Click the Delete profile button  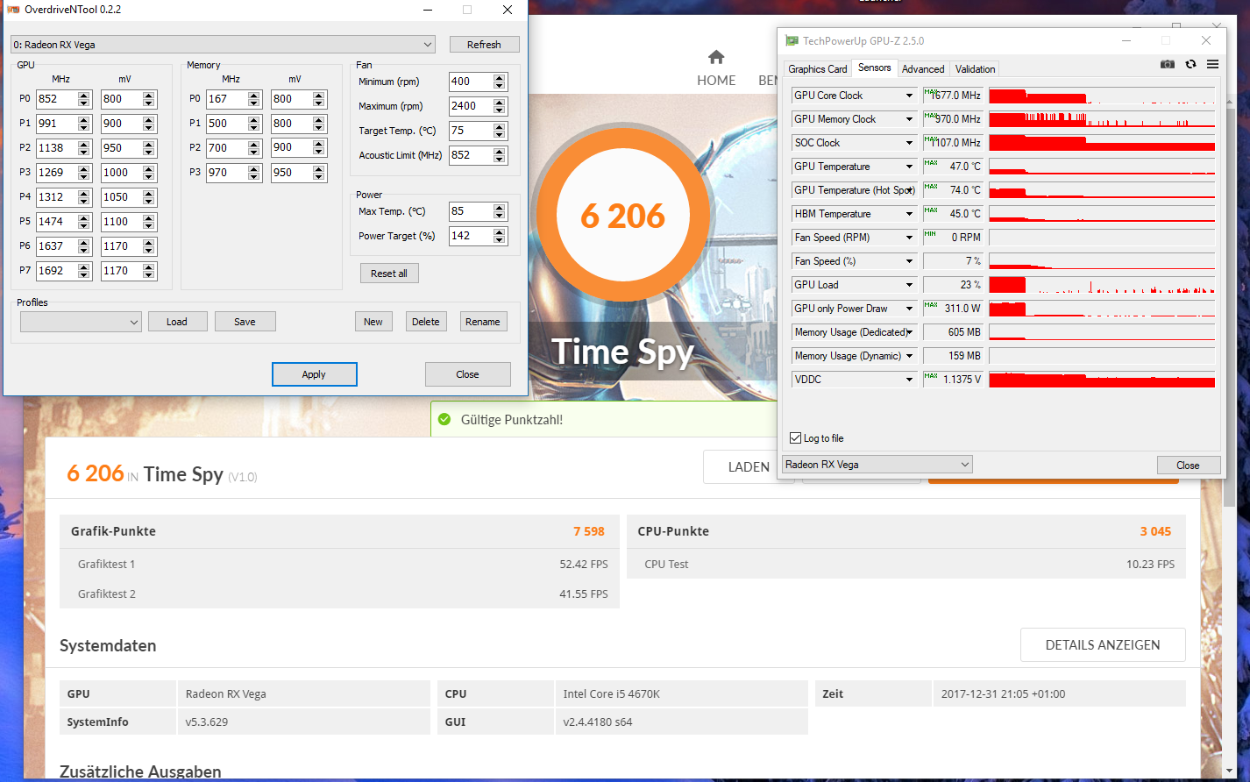426,322
